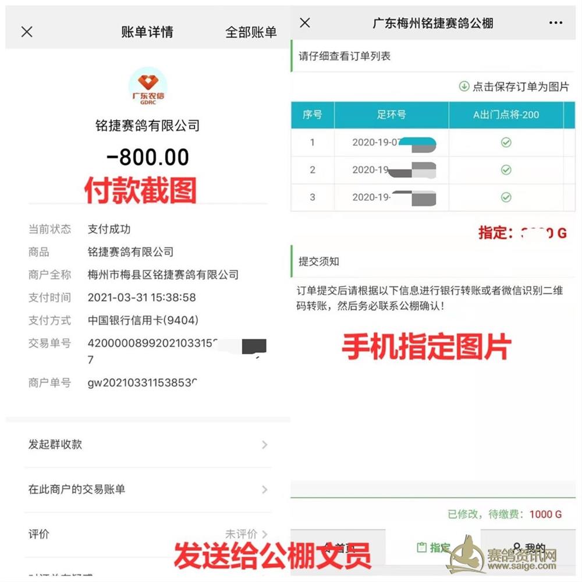Screen dimensions: 582x582
Task: Select the 支付成功 status text
Action: tap(109, 229)
